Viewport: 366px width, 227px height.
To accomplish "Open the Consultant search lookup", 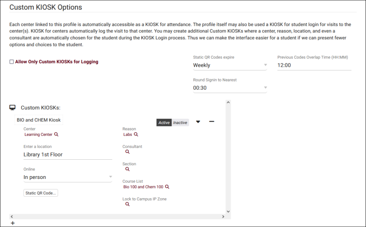I will coord(128,152).
